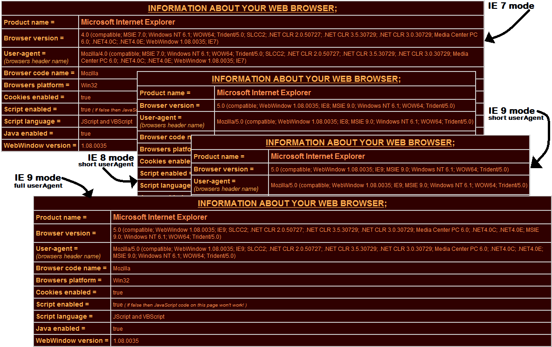552x347 pixels.
Task: Click JScript and VBScript value in bottom table
Action: tap(139, 317)
